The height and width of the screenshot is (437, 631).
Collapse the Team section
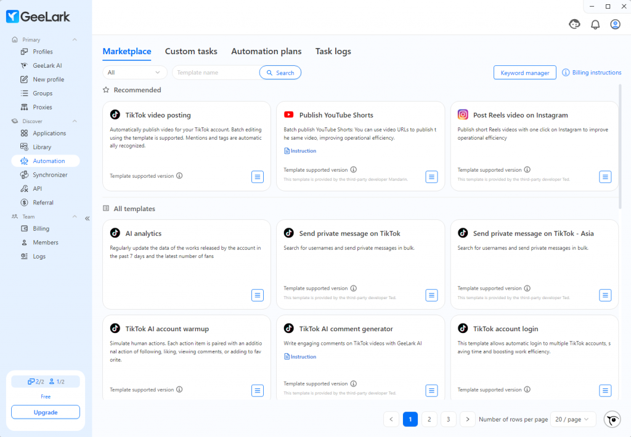[x=75, y=216]
